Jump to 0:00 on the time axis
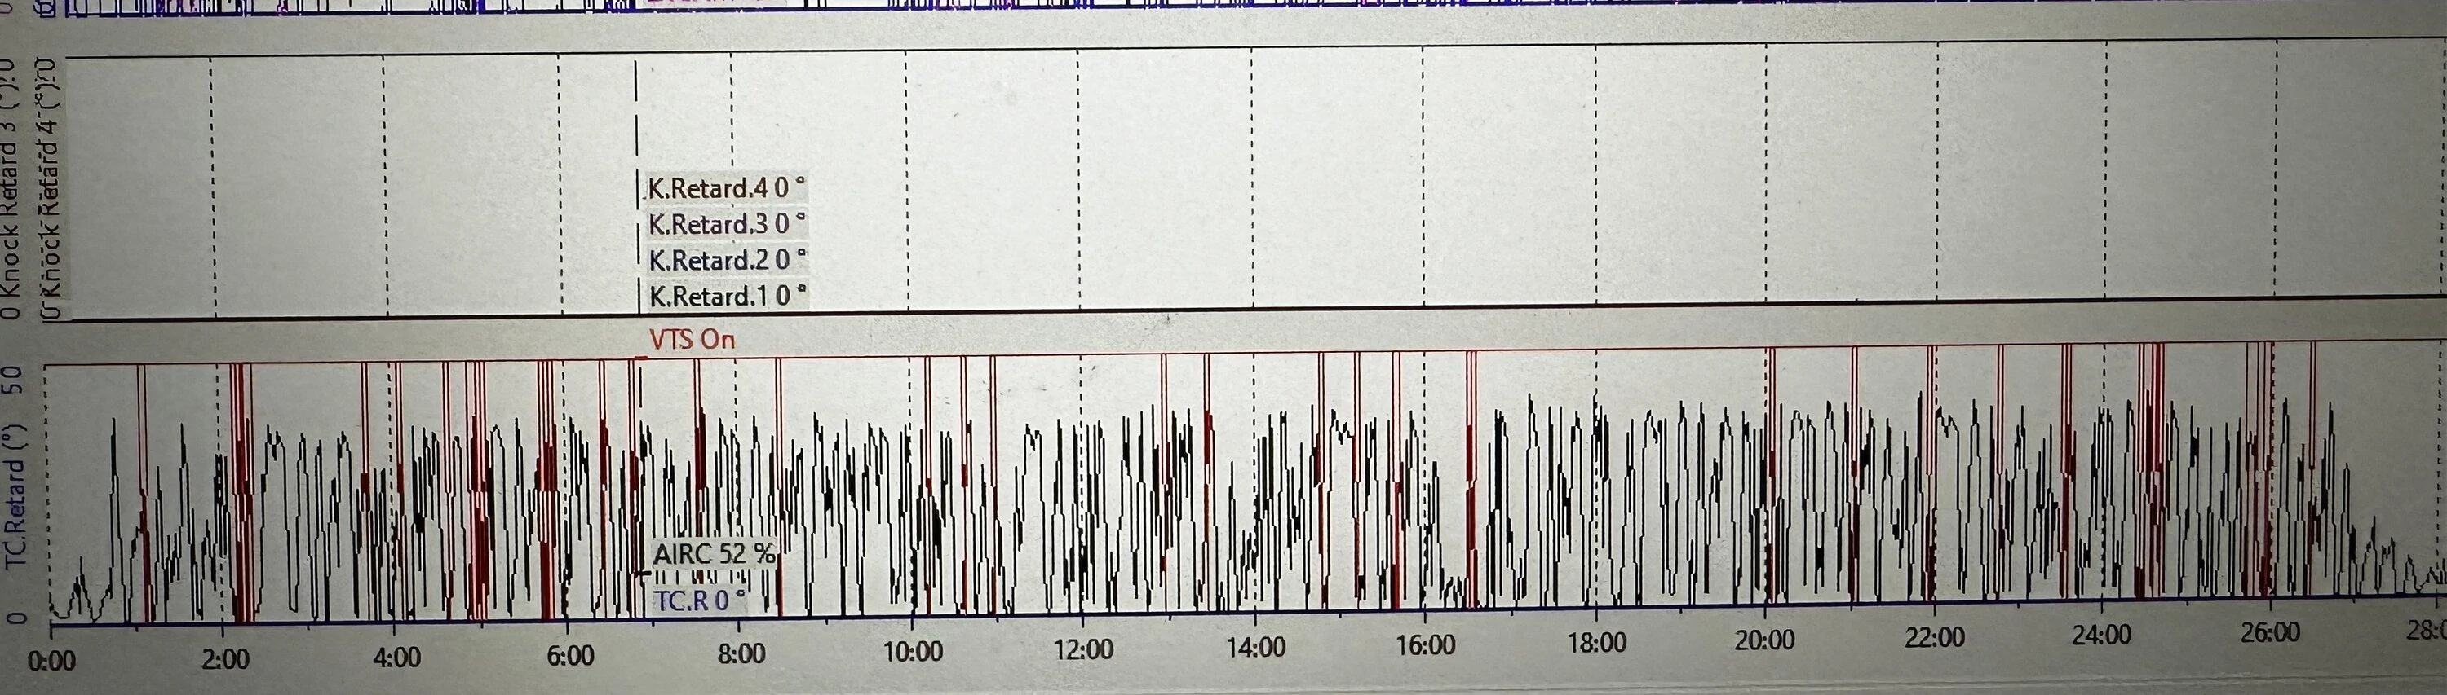The height and width of the screenshot is (695, 2447). (x=51, y=660)
